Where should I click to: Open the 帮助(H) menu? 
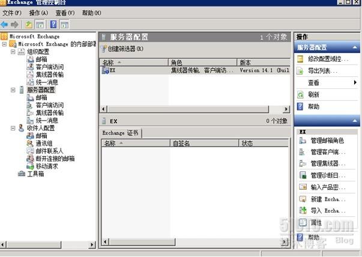coord(91,13)
